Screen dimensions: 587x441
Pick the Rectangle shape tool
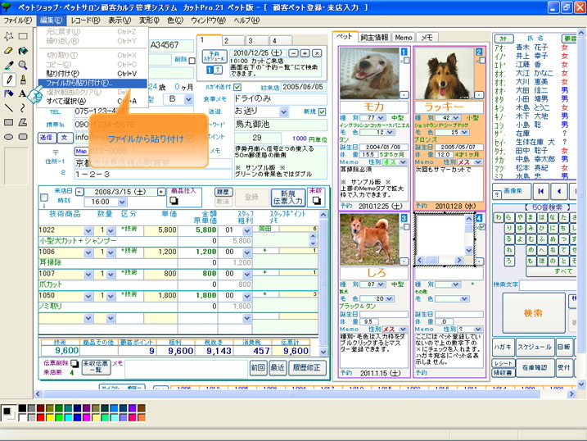(9, 122)
